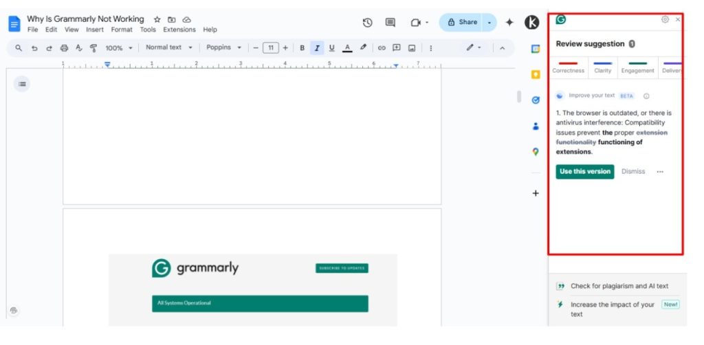
Task: Open the Extensions menu
Action: click(179, 30)
